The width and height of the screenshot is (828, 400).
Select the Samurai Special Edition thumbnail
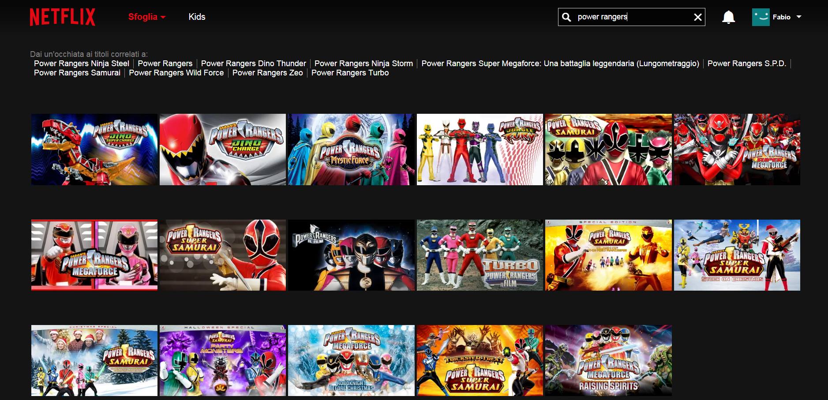point(608,255)
